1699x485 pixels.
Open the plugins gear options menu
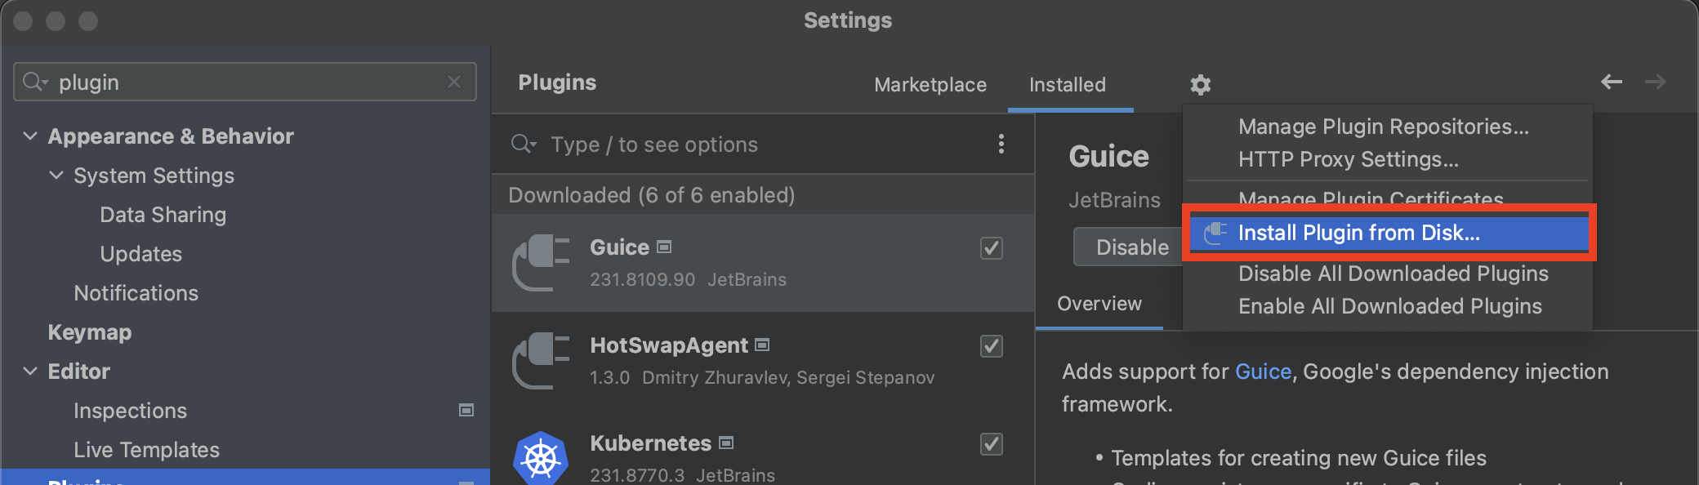click(x=1200, y=84)
